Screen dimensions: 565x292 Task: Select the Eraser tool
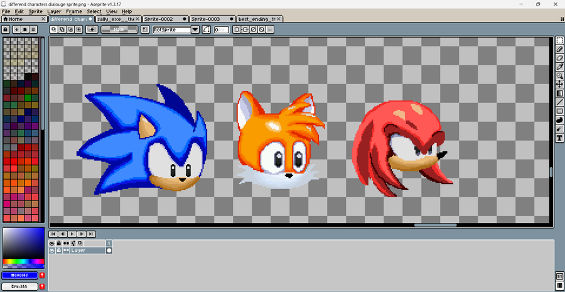[x=559, y=58]
